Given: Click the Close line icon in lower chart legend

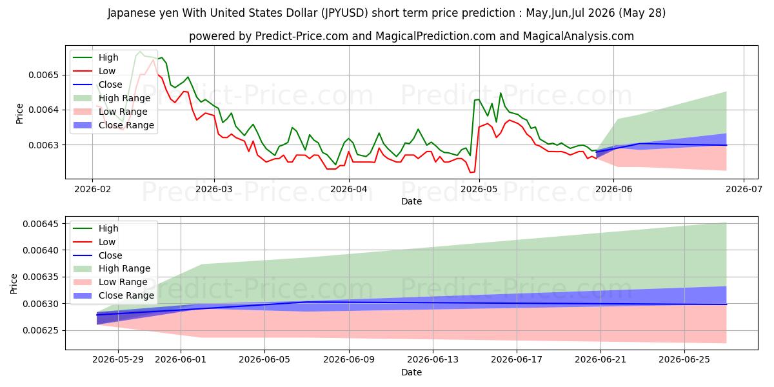Looking at the screenshot, I should tap(84, 255).
